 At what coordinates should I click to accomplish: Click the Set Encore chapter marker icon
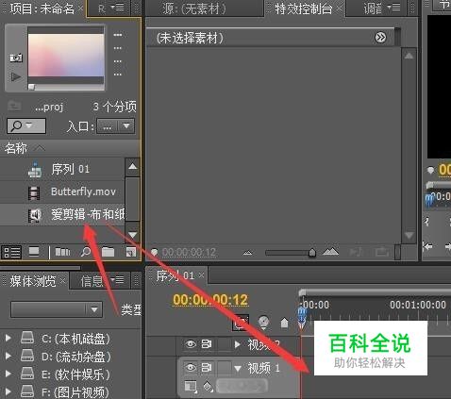coord(263,322)
